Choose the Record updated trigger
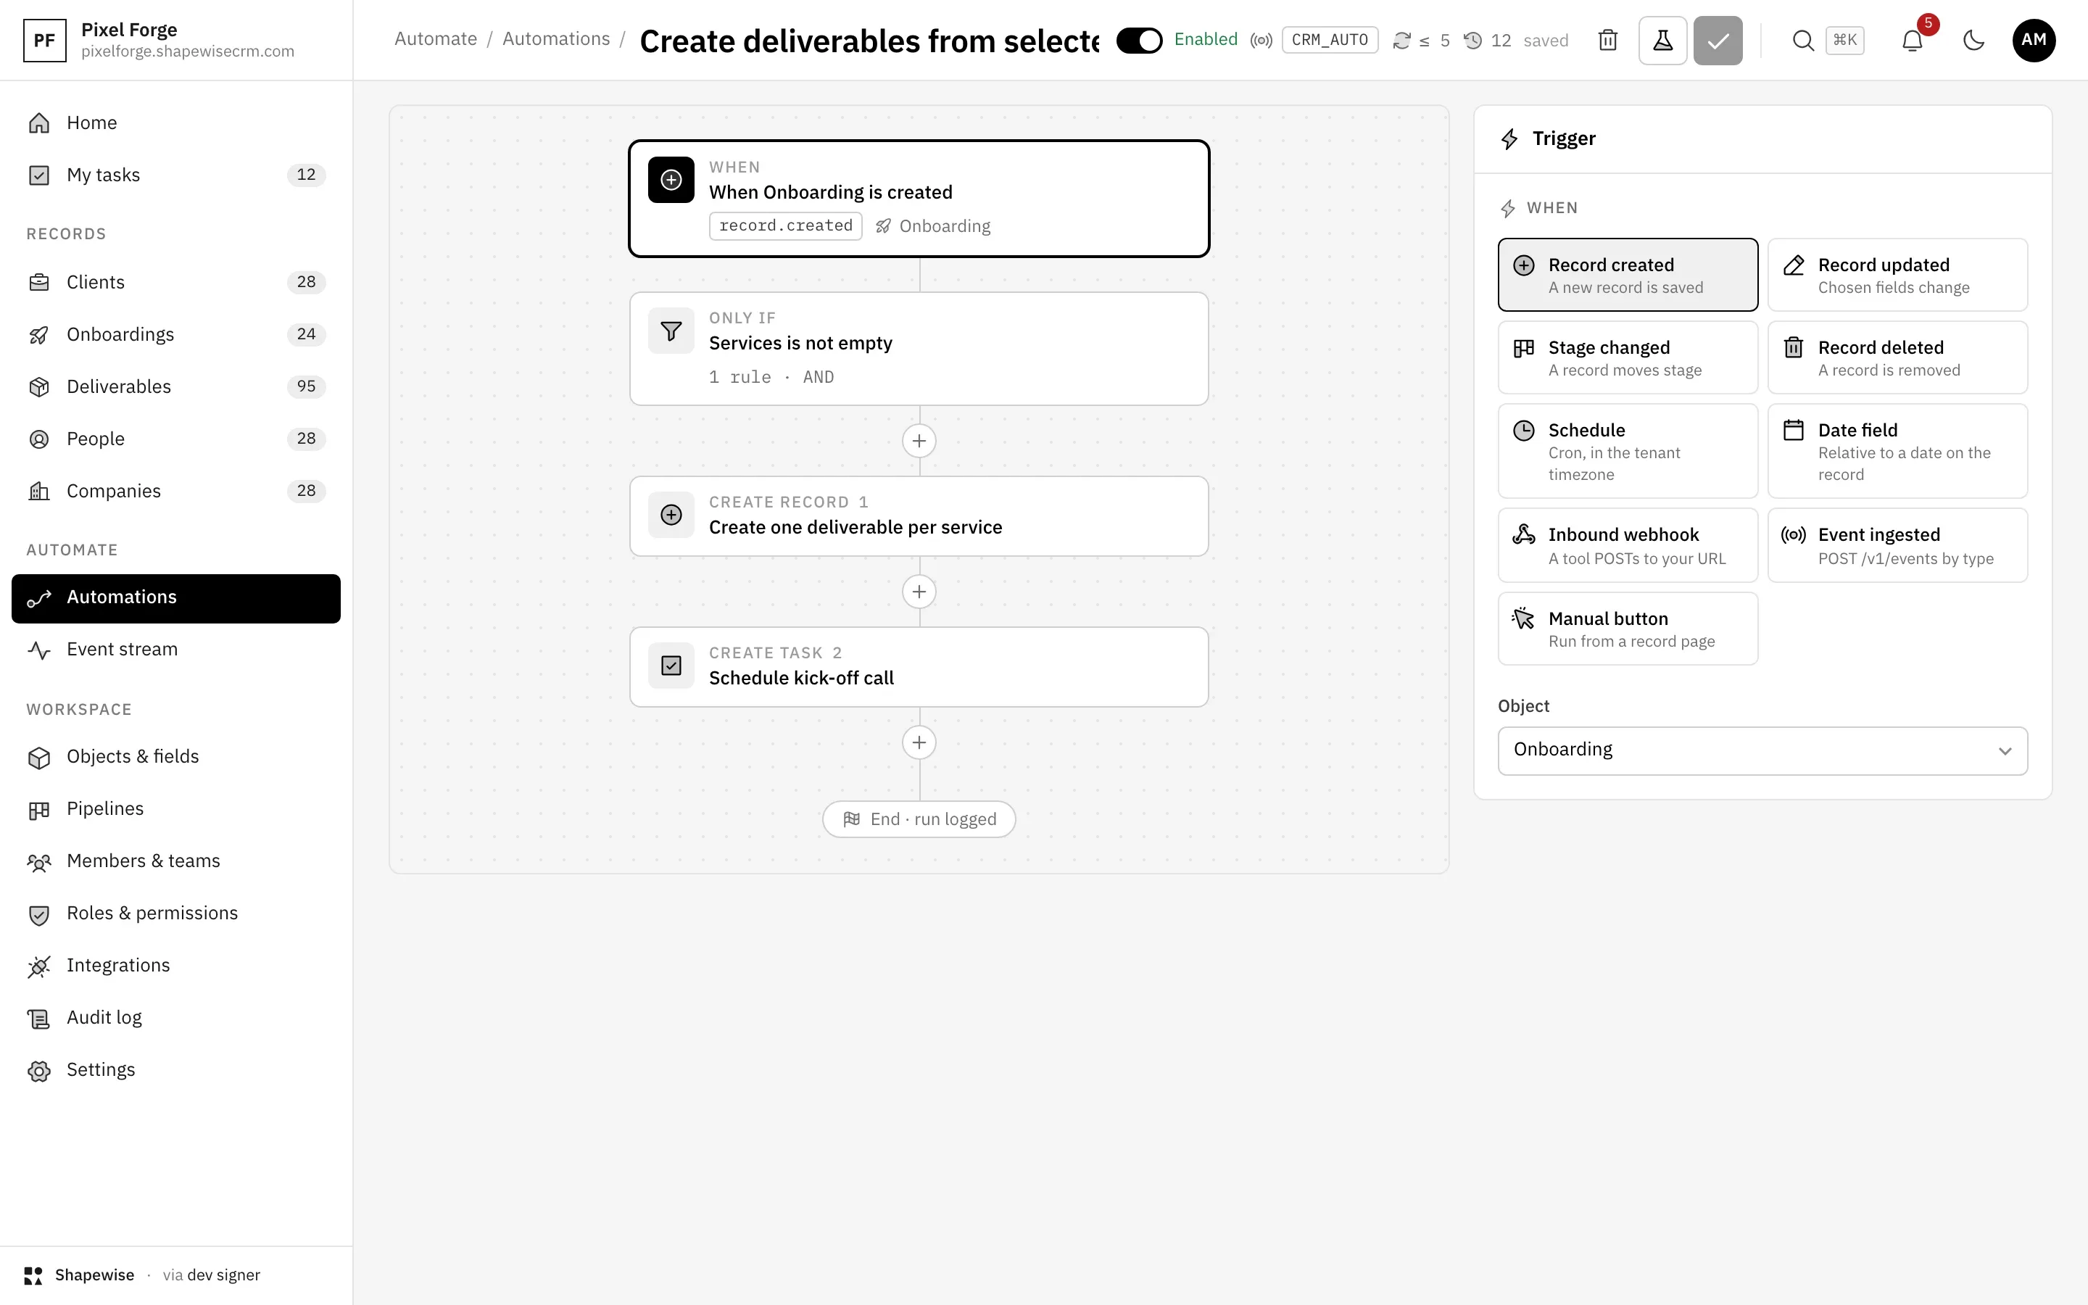This screenshot has height=1305, width=2088. pos(1897,275)
